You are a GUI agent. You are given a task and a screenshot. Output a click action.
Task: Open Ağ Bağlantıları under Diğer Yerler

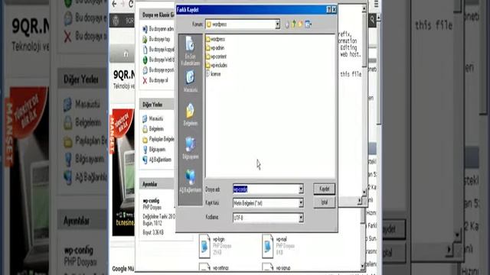click(157, 160)
